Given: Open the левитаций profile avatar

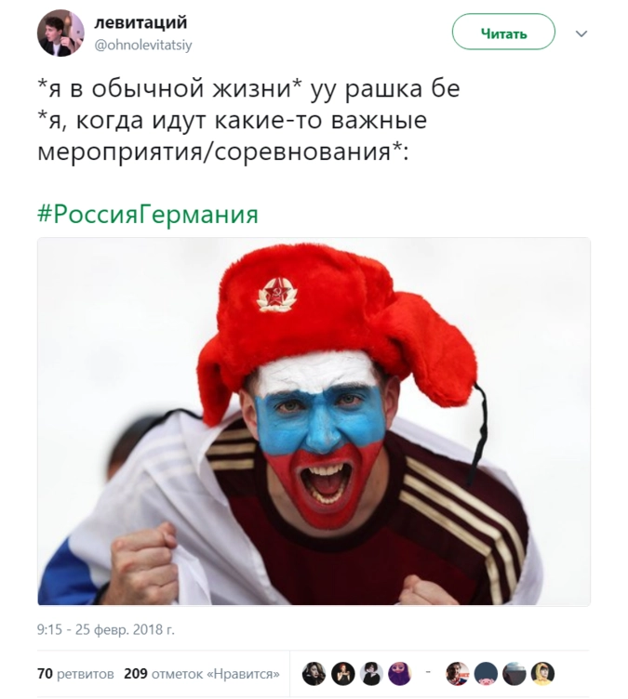Looking at the screenshot, I should click(x=60, y=33).
